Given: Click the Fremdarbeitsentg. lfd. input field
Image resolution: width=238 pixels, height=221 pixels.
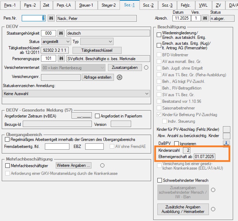Looking at the screenshot, I should (57, 147).
